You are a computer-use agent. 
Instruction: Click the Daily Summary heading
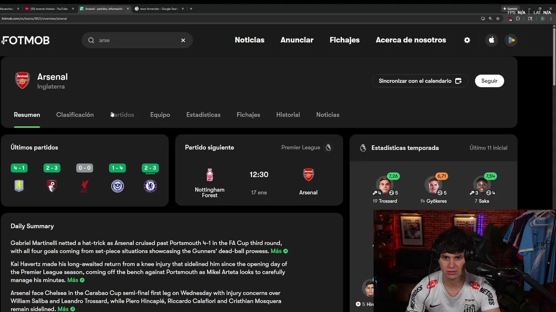[32, 226]
